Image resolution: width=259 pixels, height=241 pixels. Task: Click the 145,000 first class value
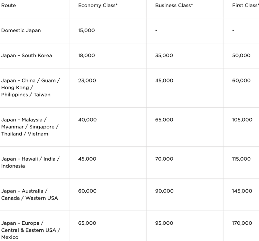[x=242, y=191]
